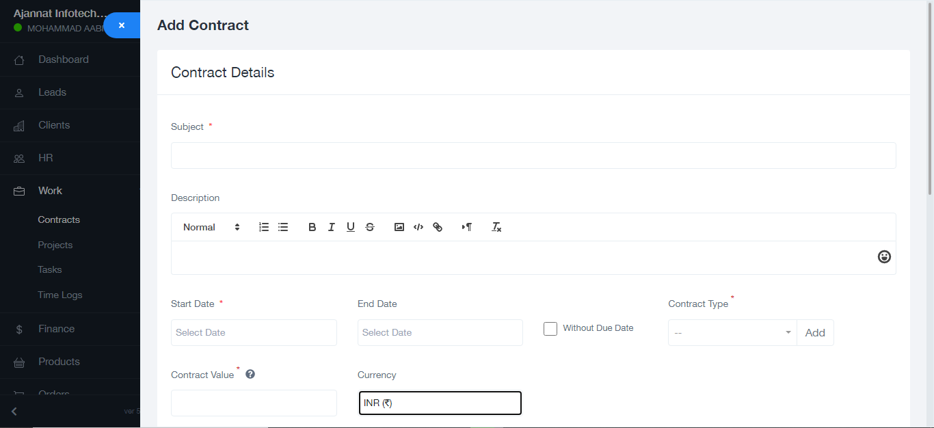Close the Add Contract panel
This screenshot has width=934, height=428.
click(x=122, y=25)
